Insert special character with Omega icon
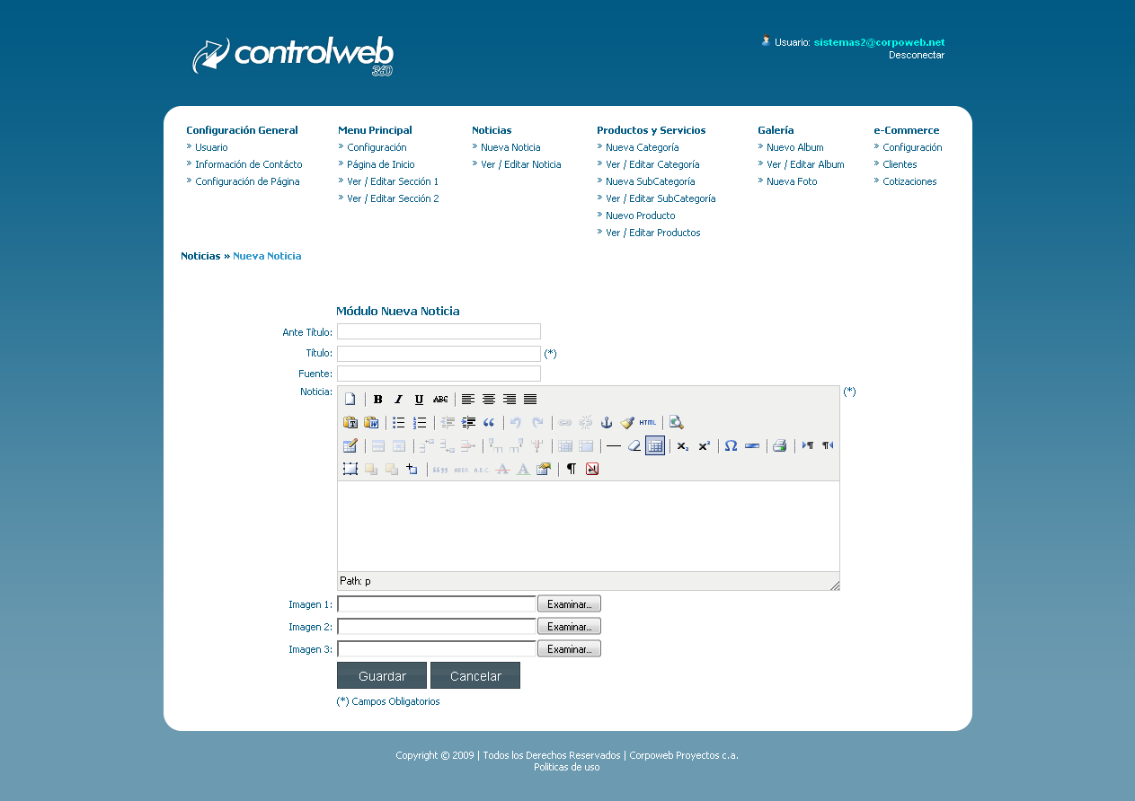The image size is (1135, 801). click(x=731, y=446)
